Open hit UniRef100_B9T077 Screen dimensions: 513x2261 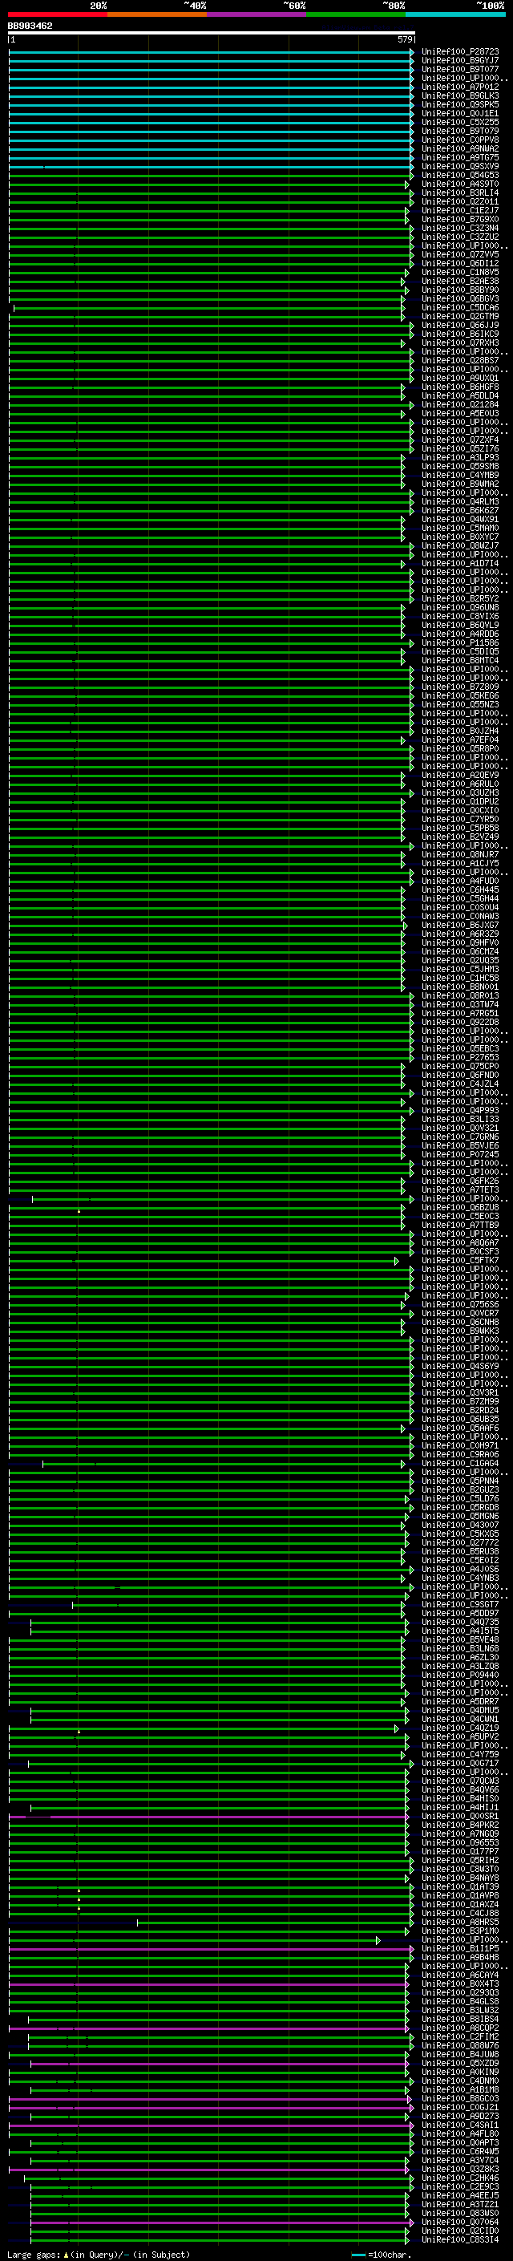(459, 69)
